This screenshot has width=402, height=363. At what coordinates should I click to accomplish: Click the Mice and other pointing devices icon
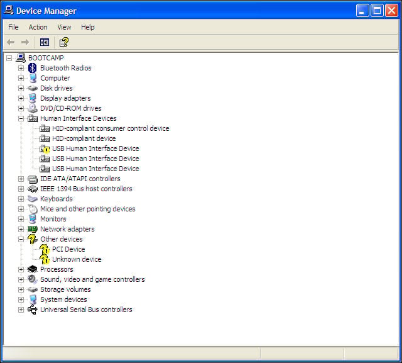tap(33, 209)
